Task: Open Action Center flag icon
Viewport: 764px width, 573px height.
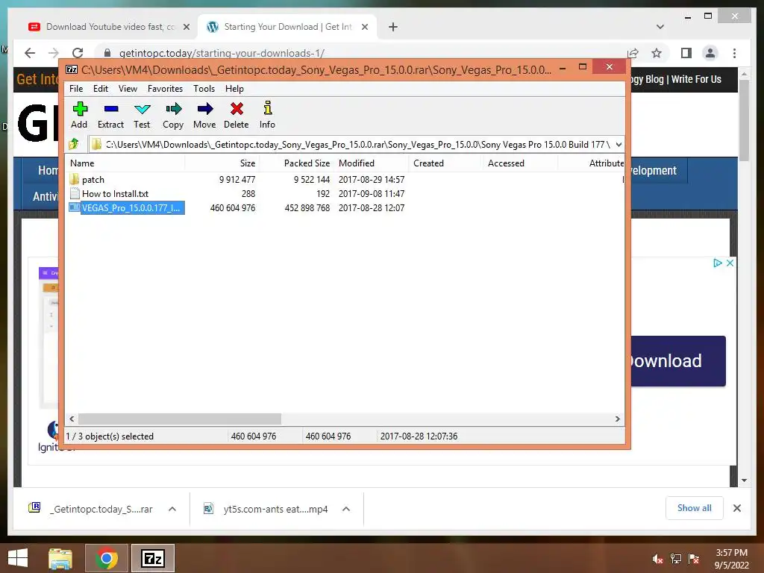Action: [x=694, y=559]
